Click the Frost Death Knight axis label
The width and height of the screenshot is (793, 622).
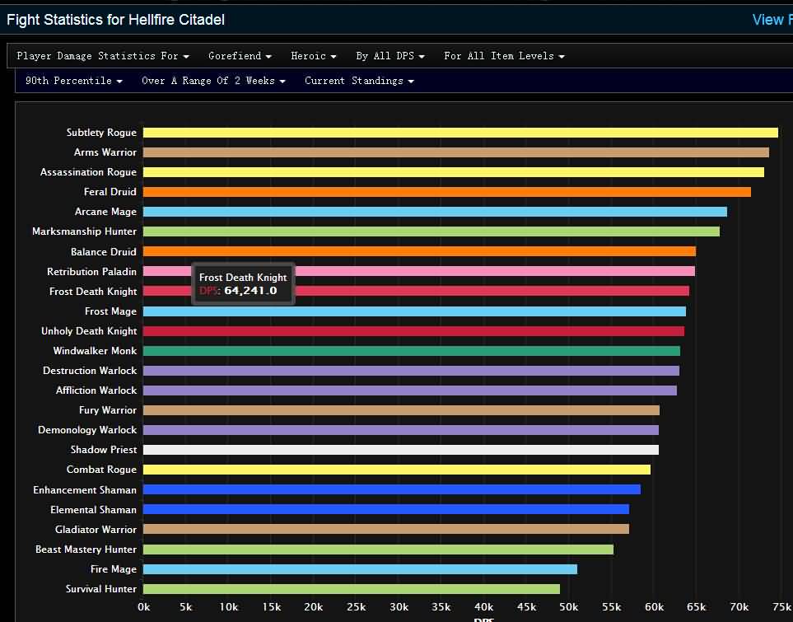[93, 292]
